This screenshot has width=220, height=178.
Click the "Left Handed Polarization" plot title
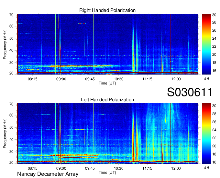pyautogui.click(x=107, y=100)
